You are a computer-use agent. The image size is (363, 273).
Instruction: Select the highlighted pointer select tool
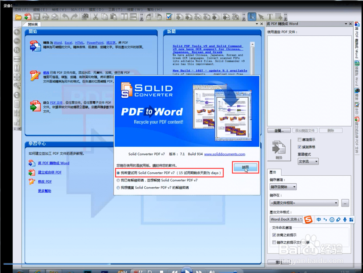(x=252, y=17)
